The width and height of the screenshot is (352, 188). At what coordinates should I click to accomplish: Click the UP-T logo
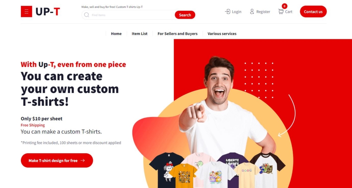pyautogui.click(x=48, y=12)
